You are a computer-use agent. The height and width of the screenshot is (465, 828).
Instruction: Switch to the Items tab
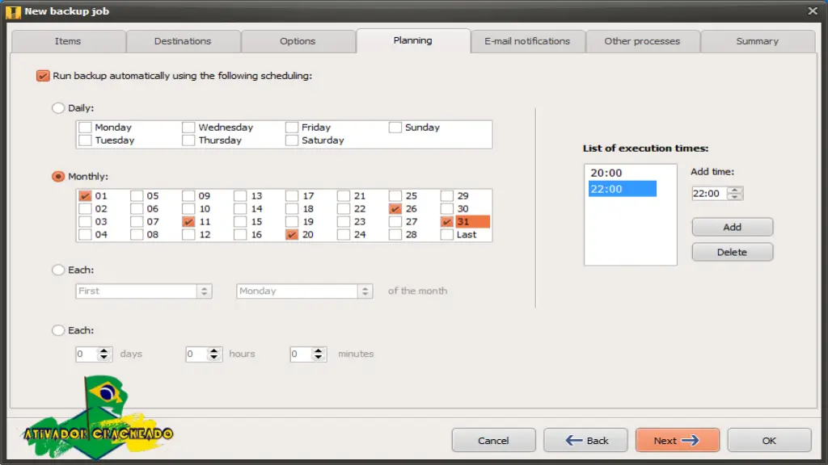[x=68, y=41]
